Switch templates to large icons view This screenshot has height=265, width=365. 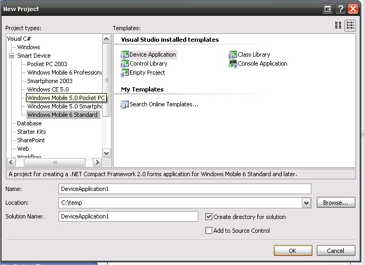338,25
